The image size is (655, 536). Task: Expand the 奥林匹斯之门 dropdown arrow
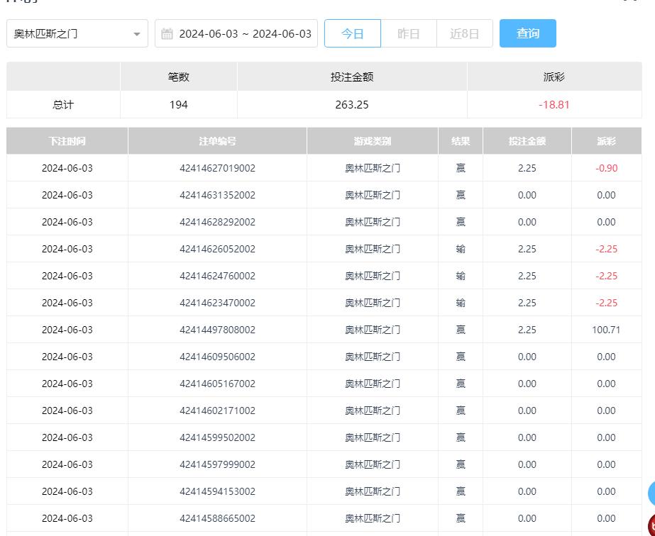[x=136, y=34]
